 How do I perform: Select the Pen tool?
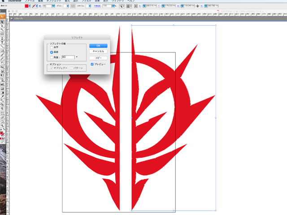[2, 39]
